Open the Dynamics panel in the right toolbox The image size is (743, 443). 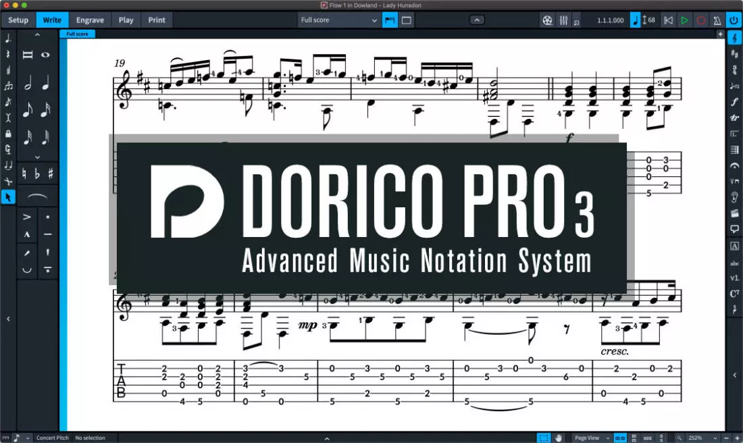[734, 102]
